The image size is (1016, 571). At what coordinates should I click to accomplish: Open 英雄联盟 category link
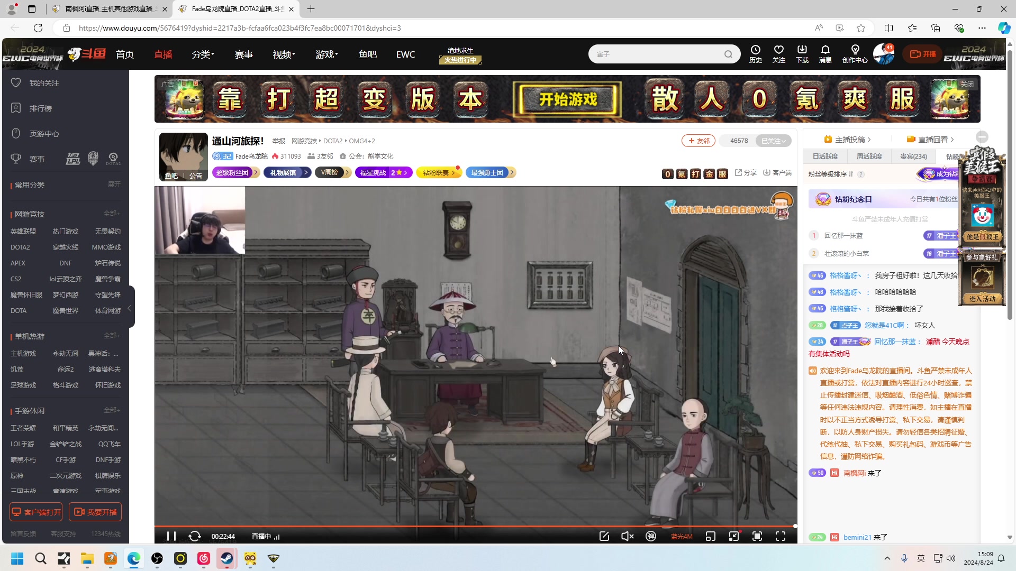tap(23, 232)
